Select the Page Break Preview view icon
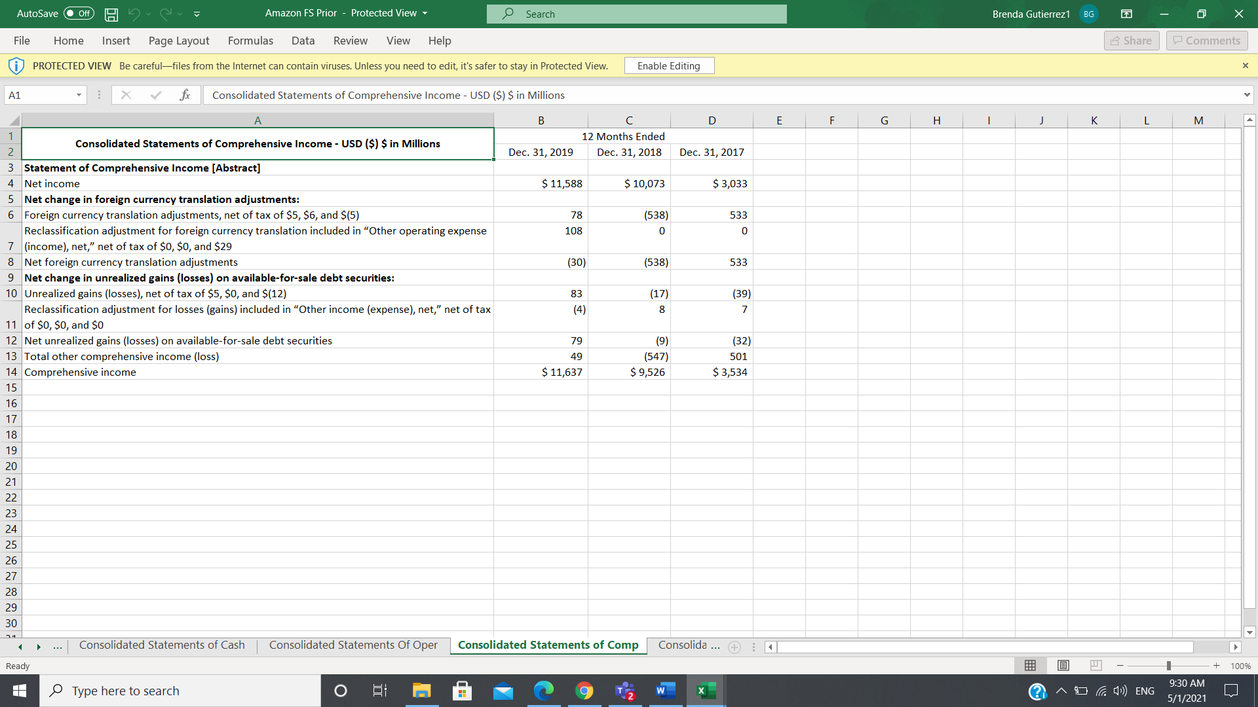1258x707 pixels. (x=1096, y=665)
